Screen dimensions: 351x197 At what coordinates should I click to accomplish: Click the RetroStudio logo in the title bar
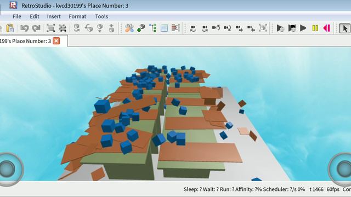pyautogui.click(x=13, y=5)
